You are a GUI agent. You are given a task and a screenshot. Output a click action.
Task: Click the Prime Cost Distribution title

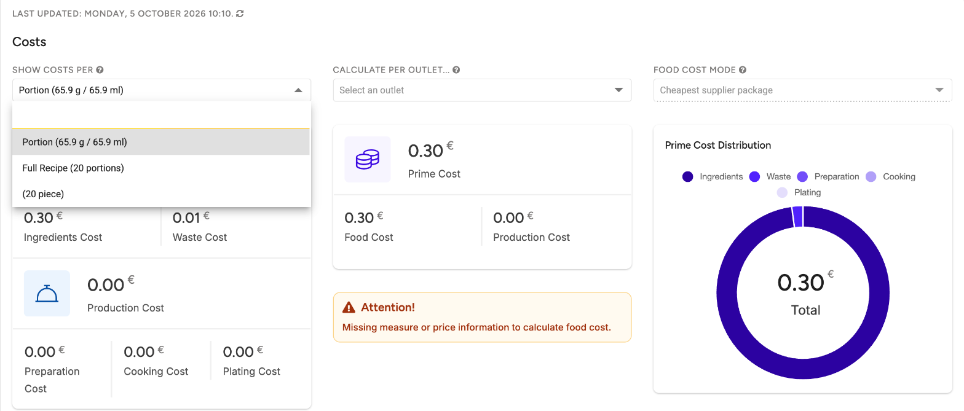point(718,145)
